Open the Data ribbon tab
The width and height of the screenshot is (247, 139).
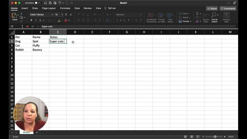click(x=77, y=8)
